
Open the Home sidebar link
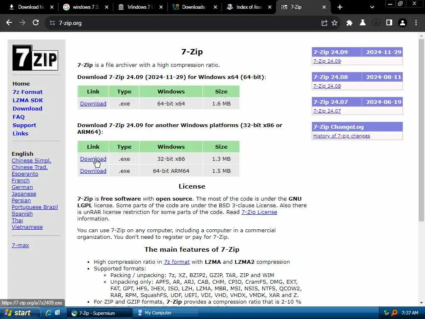[21, 83]
